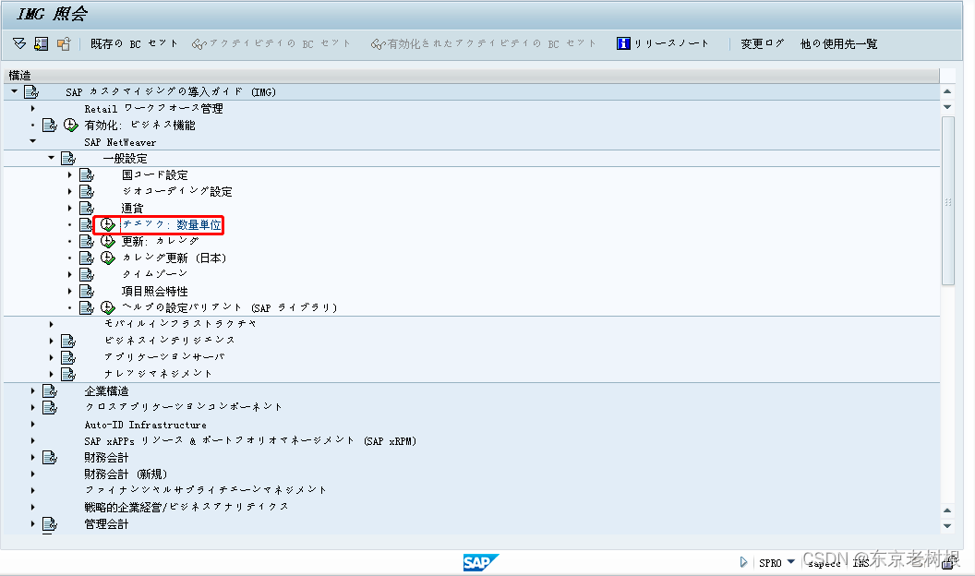
Task: Expand the 国コード設定 node
Action: [69, 174]
